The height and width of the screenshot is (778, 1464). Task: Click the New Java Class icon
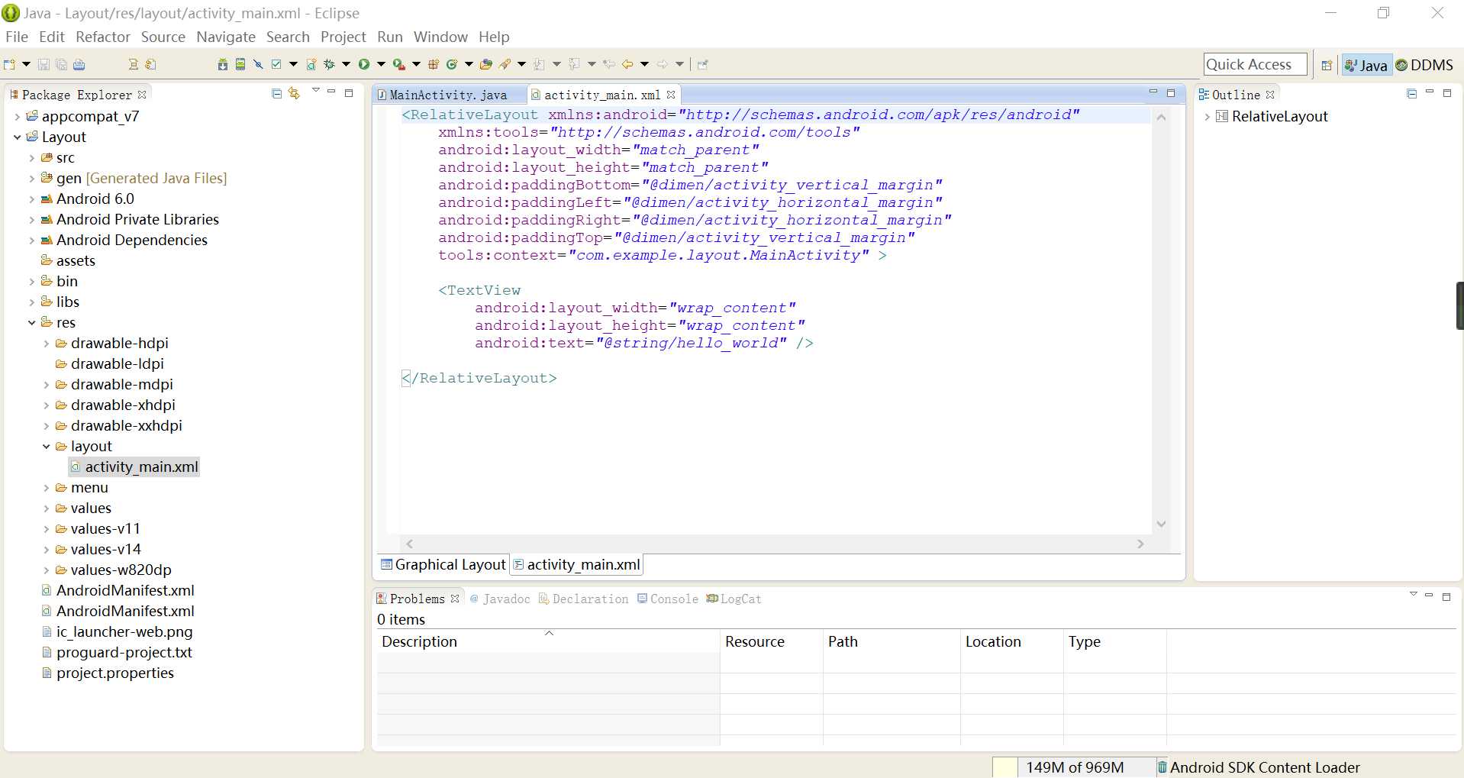[452, 64]
